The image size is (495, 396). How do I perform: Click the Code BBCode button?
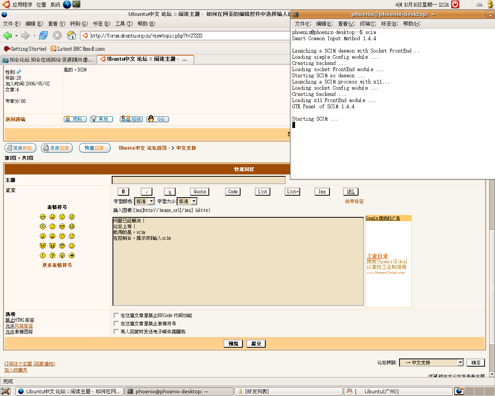point(233,191)
